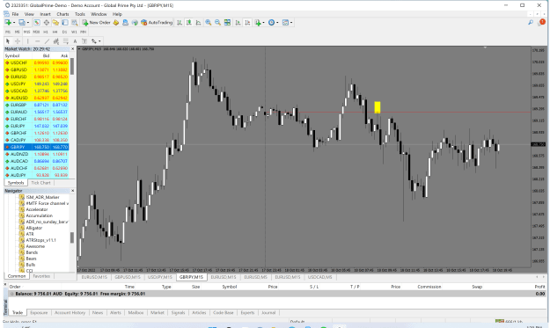
Task: Click the New Order button
Action: pos(97,23)
